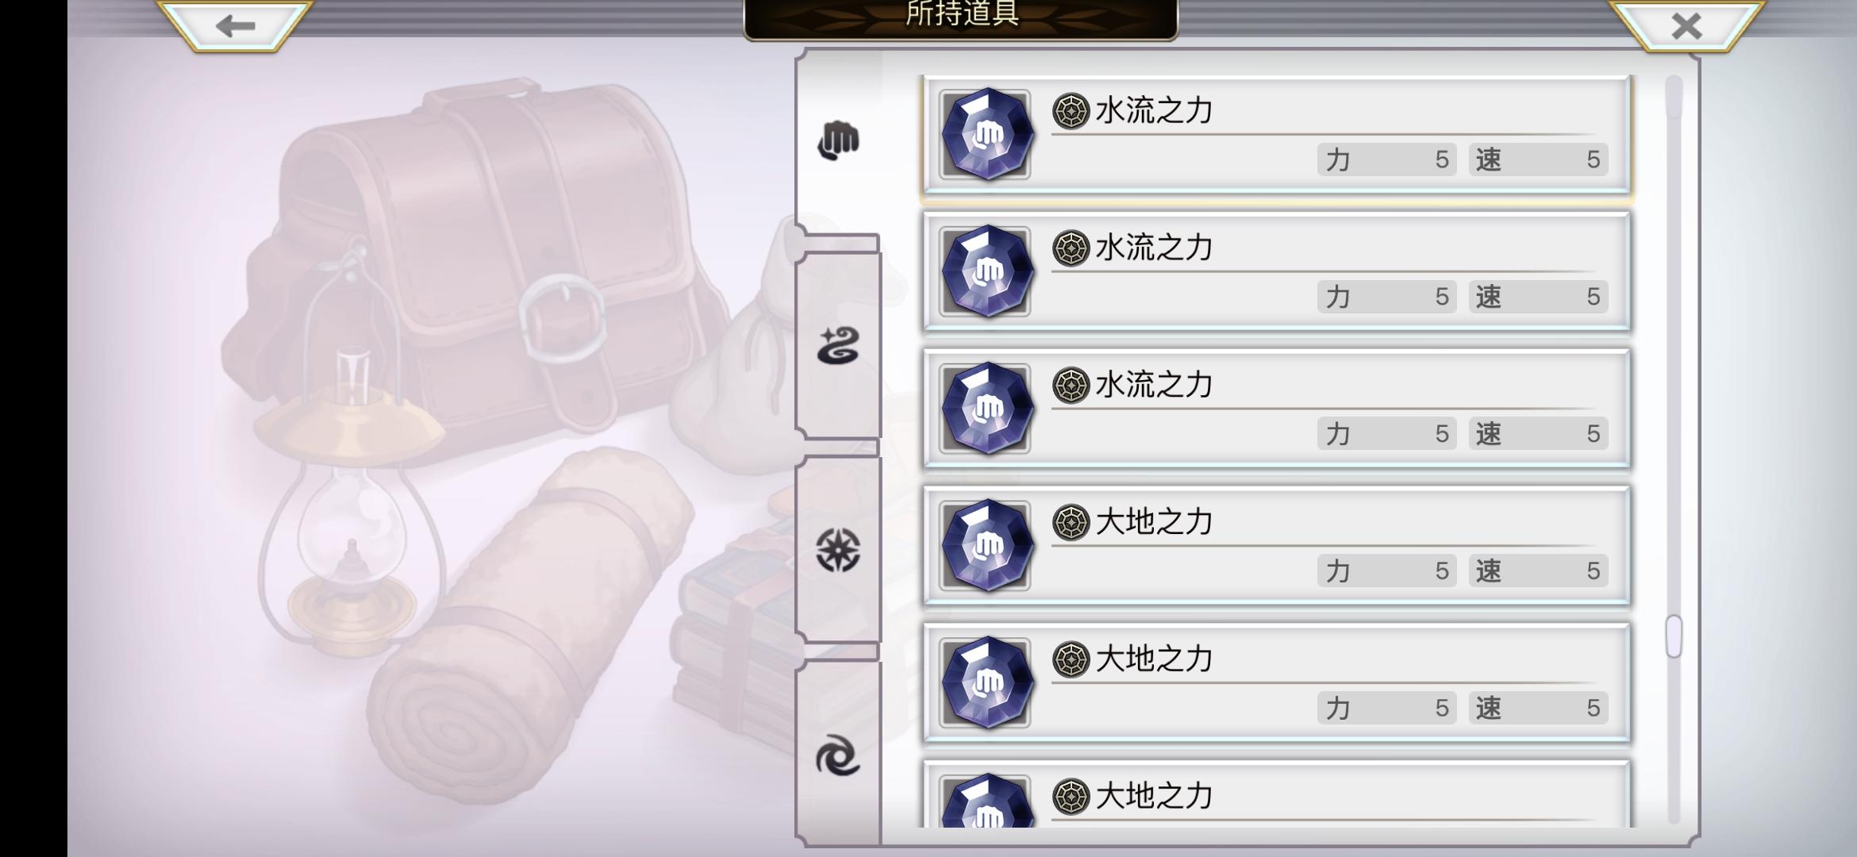Viewport: 1857px width, 857px height.
Task: Close the 所持道具 inventory screen
Action: point(1686,25)
